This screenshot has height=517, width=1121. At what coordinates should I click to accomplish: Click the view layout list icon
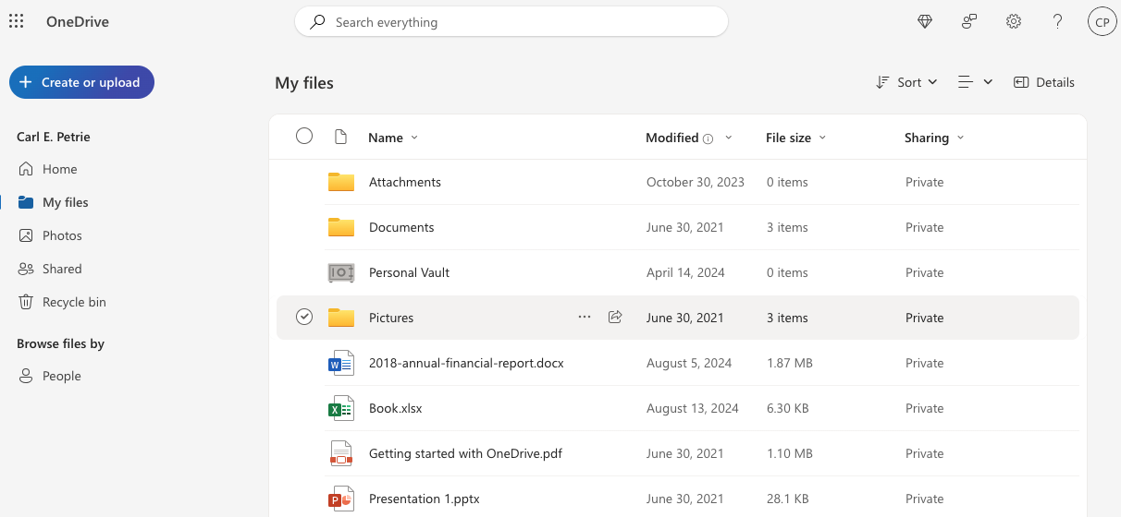coord(966,82)
